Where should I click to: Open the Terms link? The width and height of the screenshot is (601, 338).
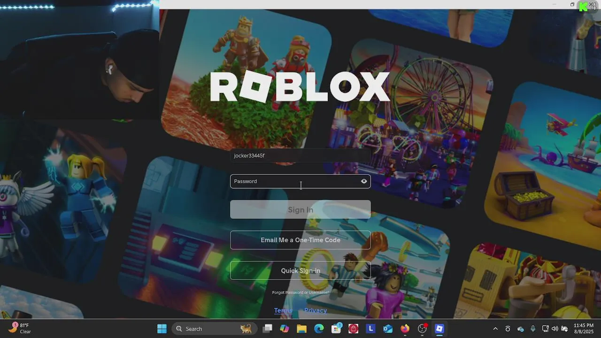283,310
